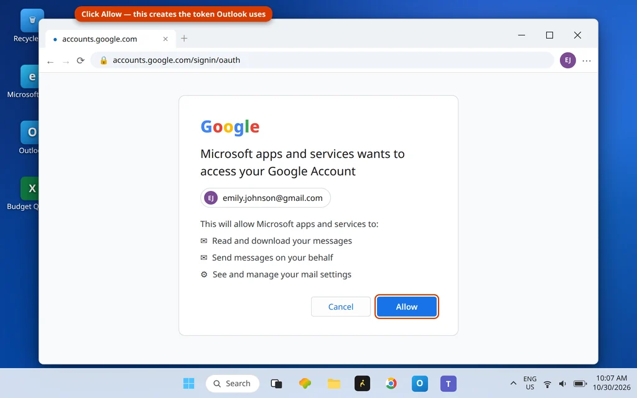Expand the system tray hidden icons chevron
This screenshot has width=637, height=398.
pos(513,383)
